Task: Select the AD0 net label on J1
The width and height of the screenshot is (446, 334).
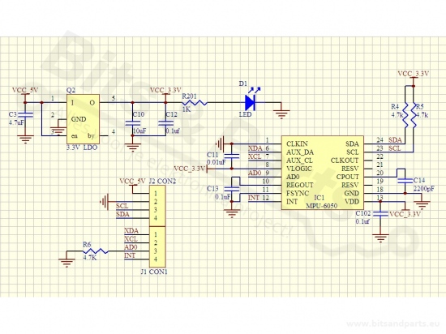Action: point(131,247)
